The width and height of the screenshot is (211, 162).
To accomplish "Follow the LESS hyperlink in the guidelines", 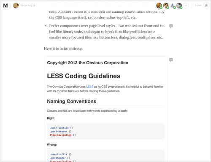I will pyautogui.click(x=90, y=86).
